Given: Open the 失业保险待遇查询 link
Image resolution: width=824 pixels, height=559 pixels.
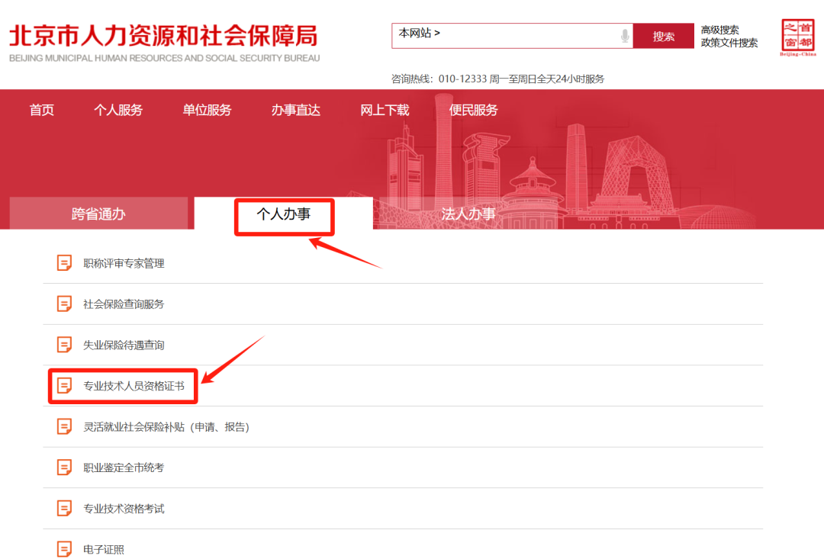Looking at the screenshot, I should [x=124, y=345].
